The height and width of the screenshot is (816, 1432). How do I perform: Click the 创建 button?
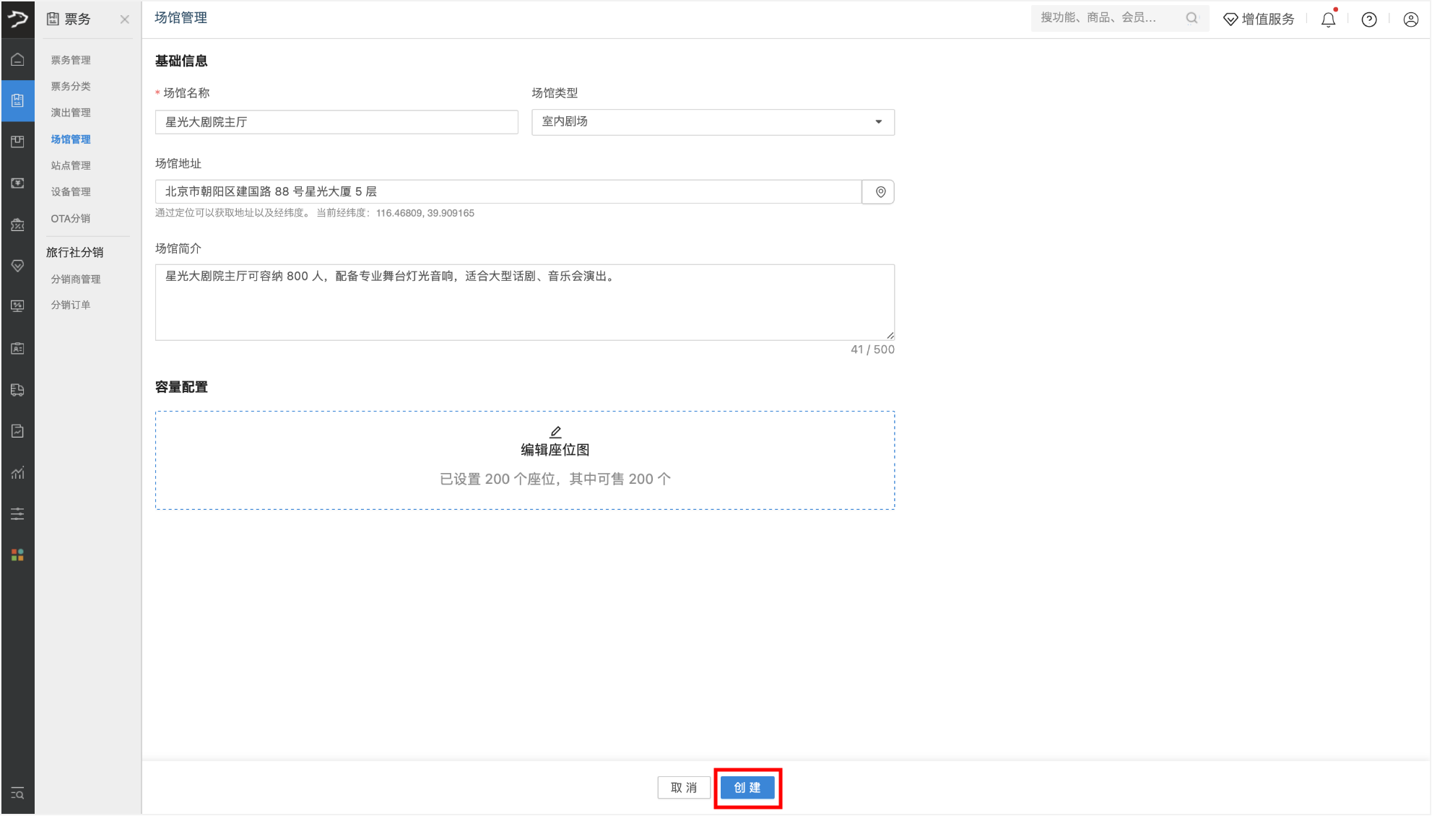(747, 787)
